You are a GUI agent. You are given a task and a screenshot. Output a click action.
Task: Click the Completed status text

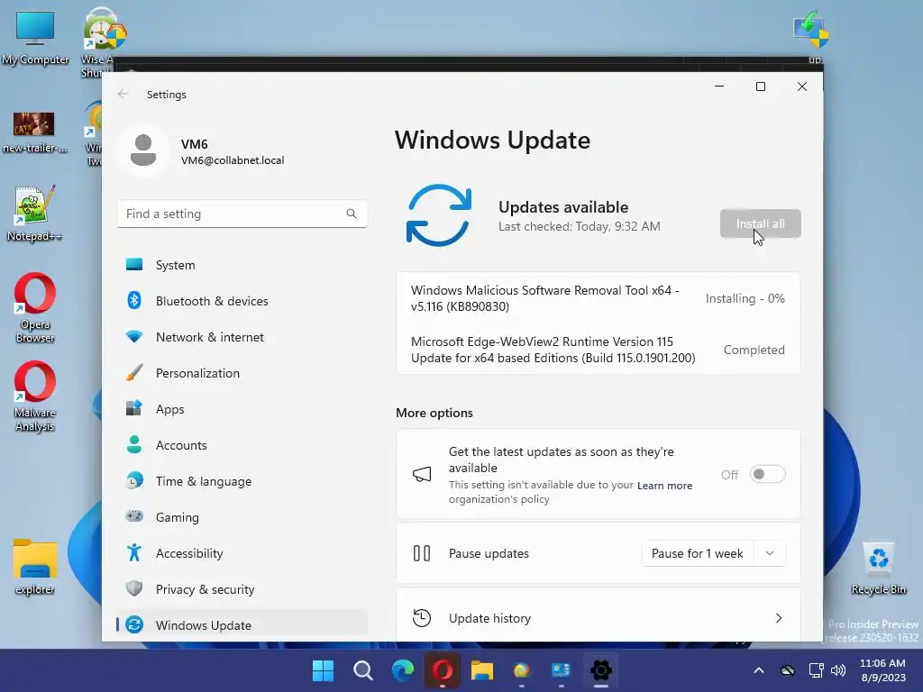point(754,350)
